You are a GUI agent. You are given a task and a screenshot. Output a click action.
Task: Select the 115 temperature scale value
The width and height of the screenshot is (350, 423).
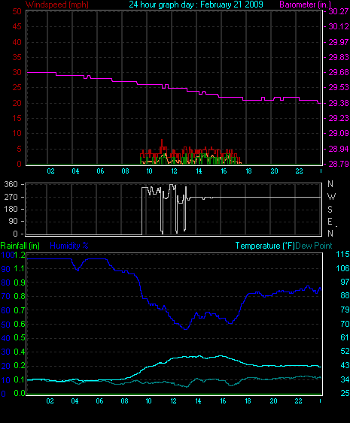pyautogui.click(x=342, y=254)
